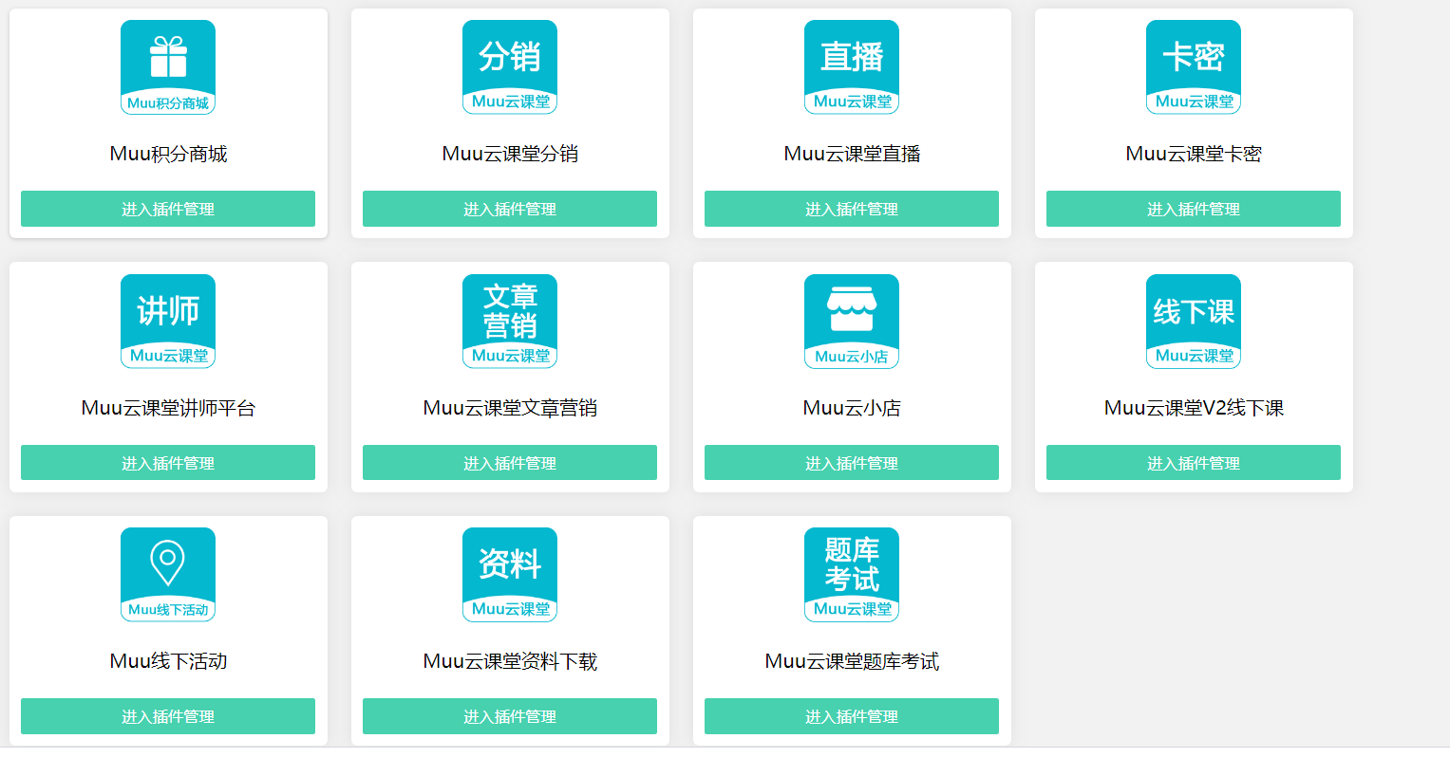Click the Muu云课堂题库考试 title text

tap(852, 661)
